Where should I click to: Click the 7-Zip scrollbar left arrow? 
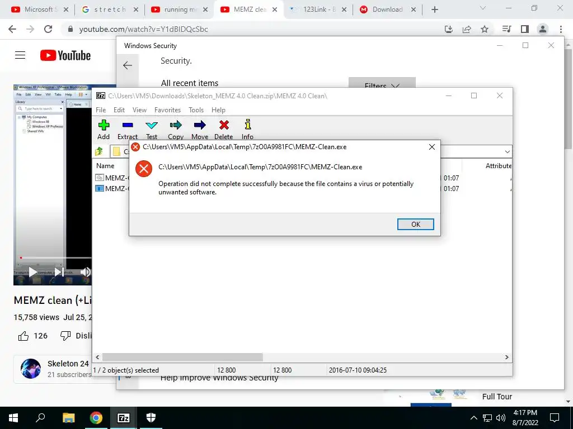(x=97, y=357)
